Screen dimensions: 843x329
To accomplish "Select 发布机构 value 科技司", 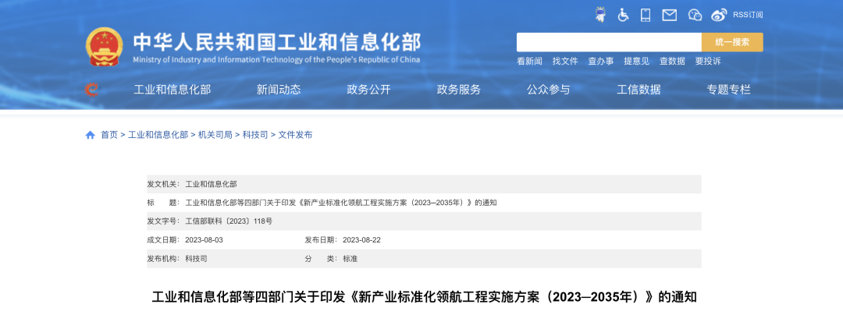I will (196, 259).
